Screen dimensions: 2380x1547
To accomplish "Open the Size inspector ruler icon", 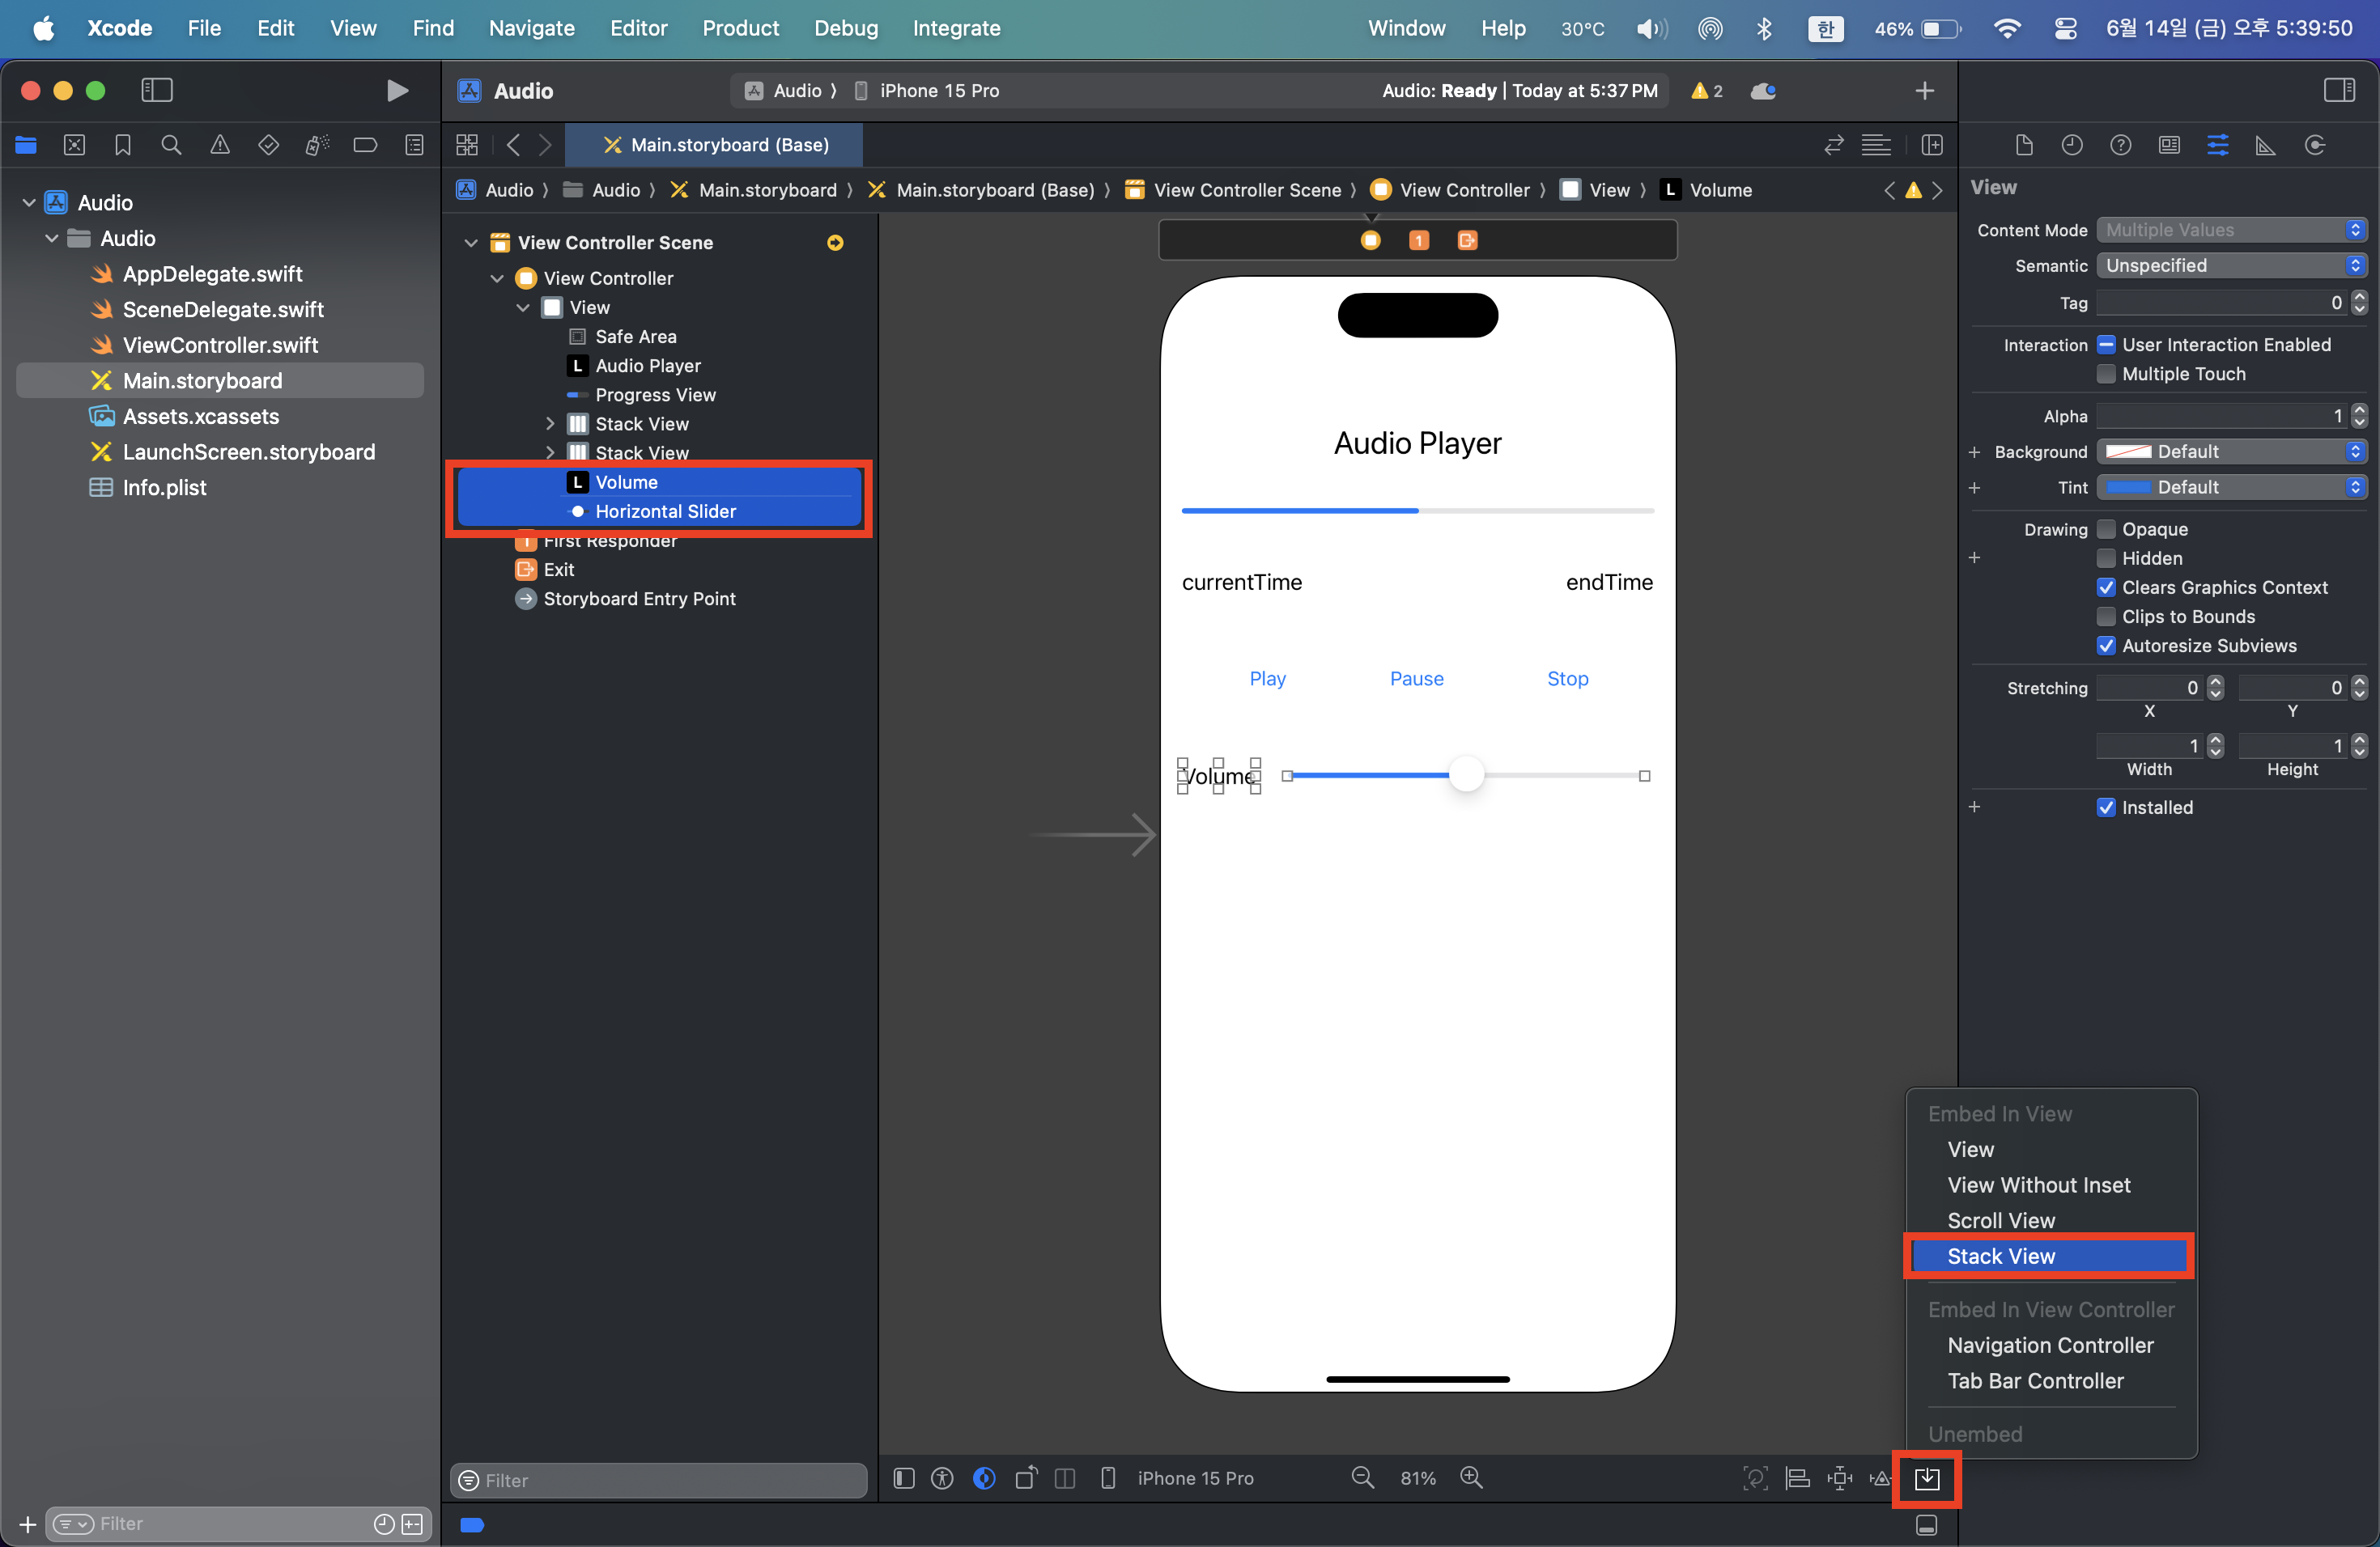I will (x=2265, y=146).
